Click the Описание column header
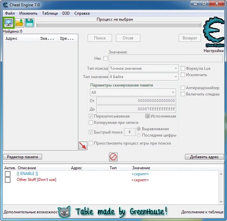The height and width of the screenshot is (221, 227). [x=43, y=168]
